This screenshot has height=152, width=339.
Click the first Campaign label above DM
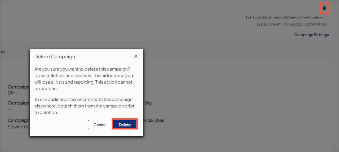point(19,87)
